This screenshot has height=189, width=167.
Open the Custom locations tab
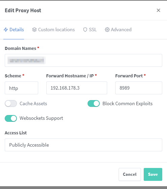click(56, 30)
